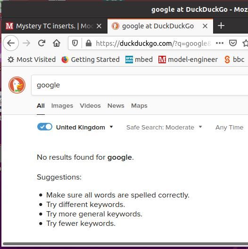Open the page actions three-dot menu
This screenshot has height=249, width=248.
220,43
